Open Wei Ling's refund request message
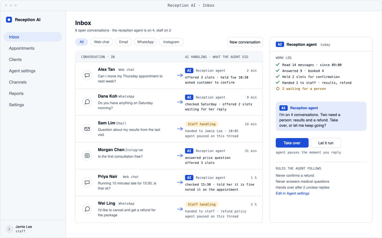382x238 pixels. (x=127, y=212)
